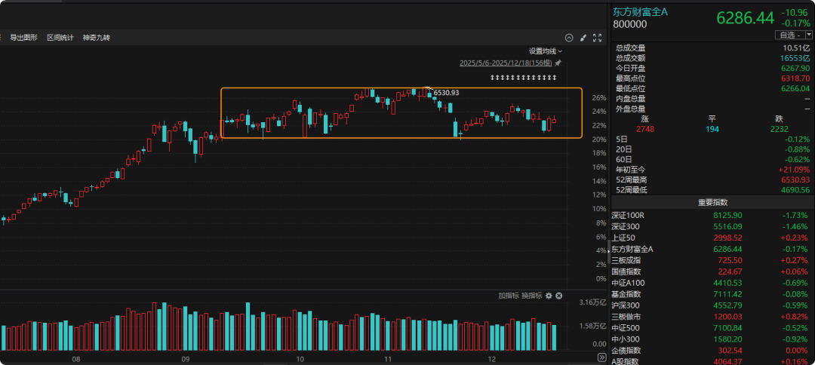The height and width of the screenshot is (365, 815).
Task: Open 区间统计 interval statistics
Action: pos(60,38)
